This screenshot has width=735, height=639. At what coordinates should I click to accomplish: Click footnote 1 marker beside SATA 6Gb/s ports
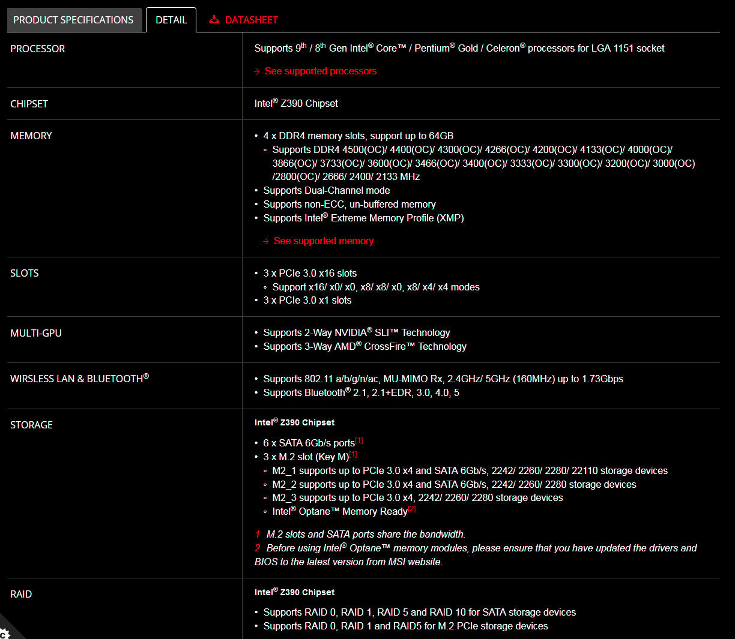(x=359, y=440)
